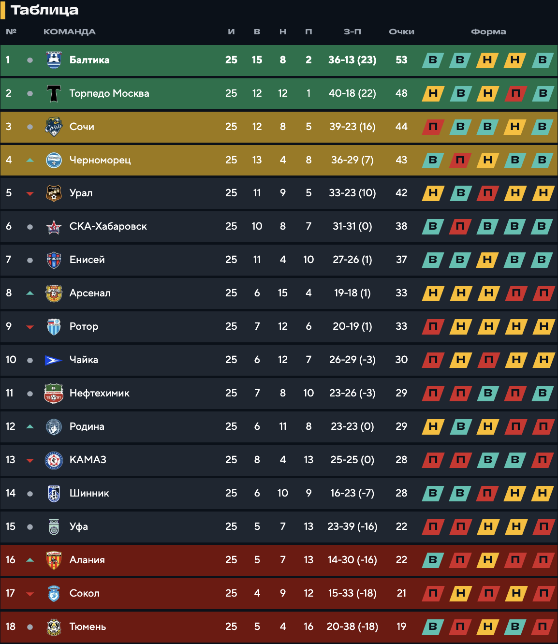Click the СКА-Хабаровск star logo
The width and height of the screenshot is (558, 644).
click(x=54, y=226)
